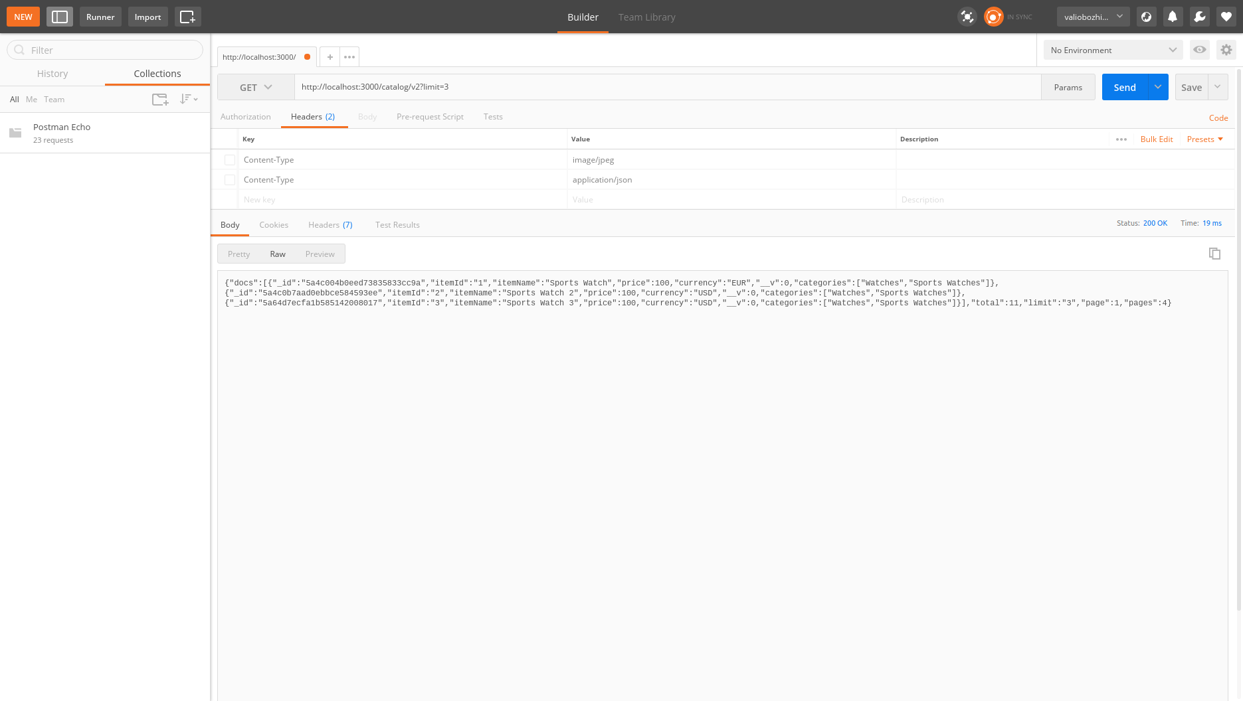
Task: Open the tab options ellipsis
Action: [349, 57]
